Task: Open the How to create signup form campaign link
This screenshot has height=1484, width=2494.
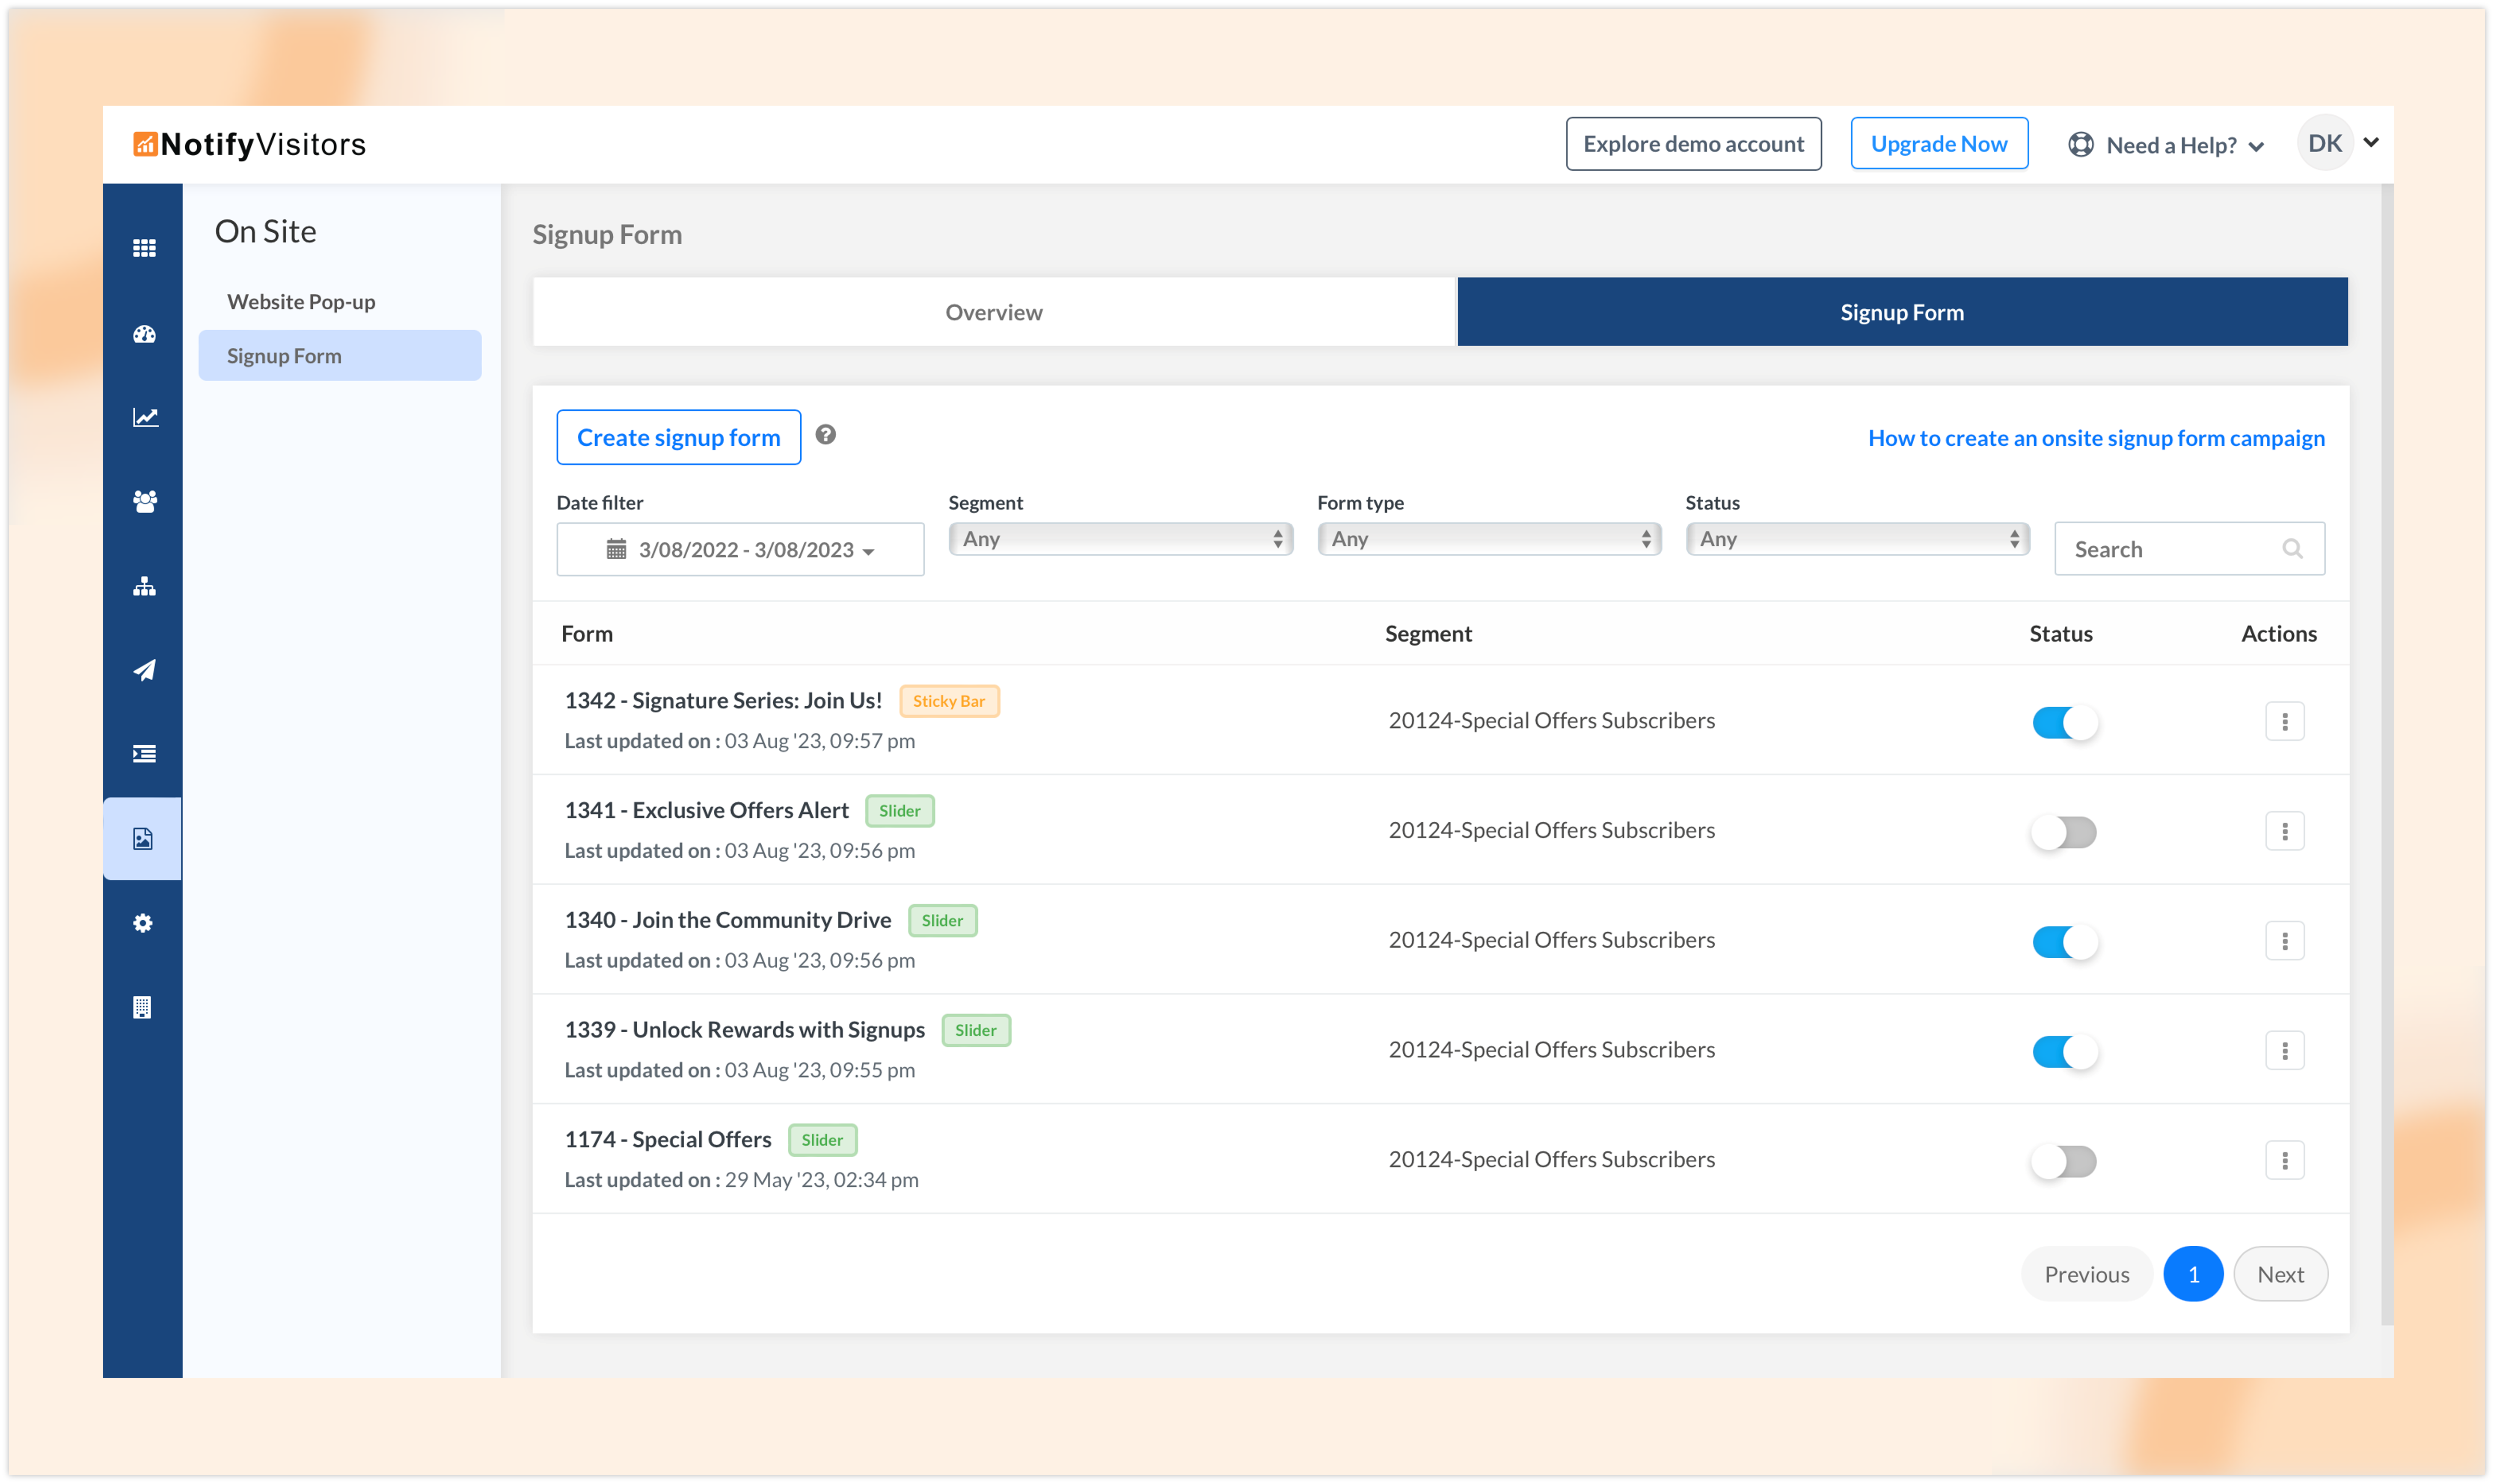Action: point(2096,438)
